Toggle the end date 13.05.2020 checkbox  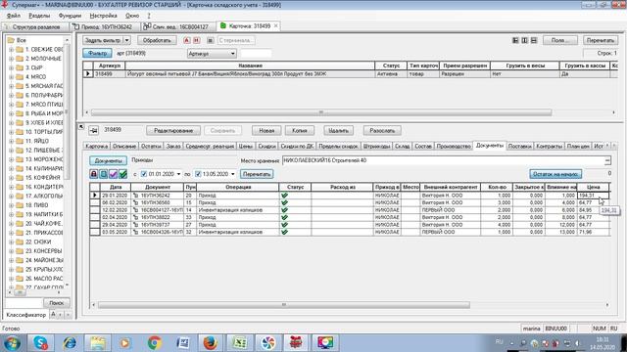point(198,174)
